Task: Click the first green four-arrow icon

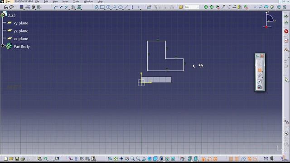Action: [206, 7]
